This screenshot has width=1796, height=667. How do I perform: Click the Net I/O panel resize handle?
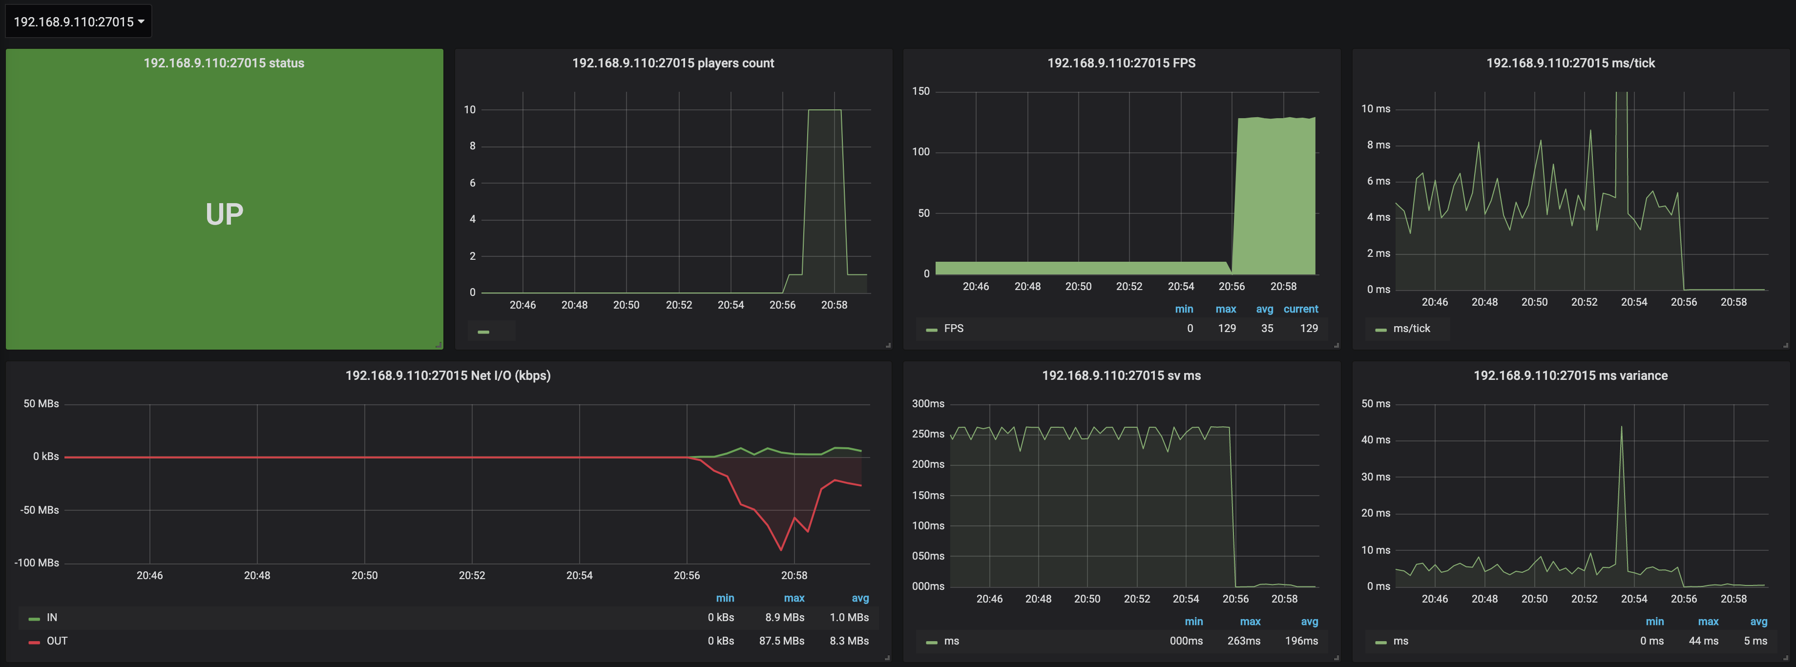point(887,657)
